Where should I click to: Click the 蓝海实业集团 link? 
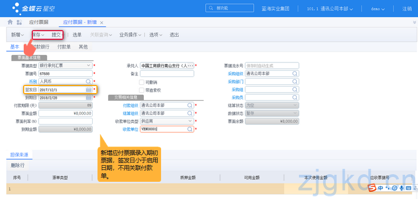(x=275, y=9)
